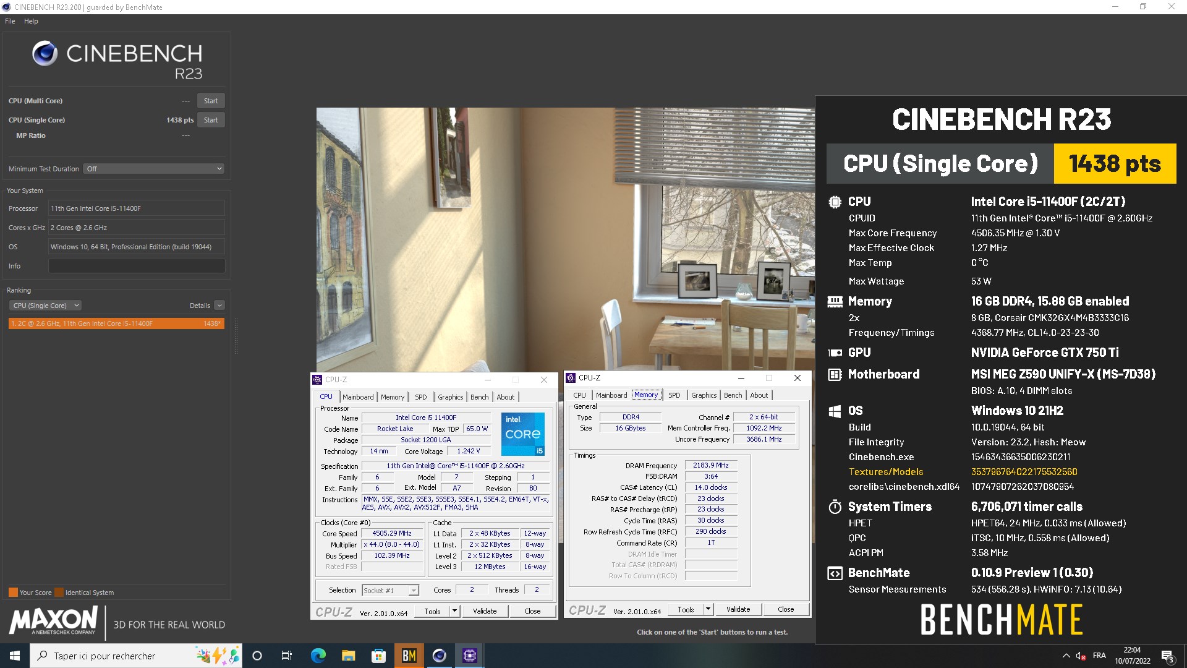Open the Windows Start menu
The width and height of the screenshot is (1187, 668).
(x=15, y=656)
